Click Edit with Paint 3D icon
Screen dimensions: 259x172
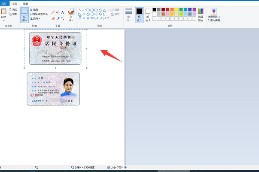point(214,11)
